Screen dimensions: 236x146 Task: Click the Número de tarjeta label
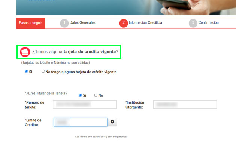34,105
